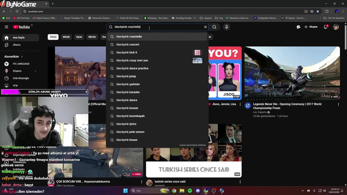
Task: Open the Twitch & Kick Stream bookmark
Action: click(128, 18)
